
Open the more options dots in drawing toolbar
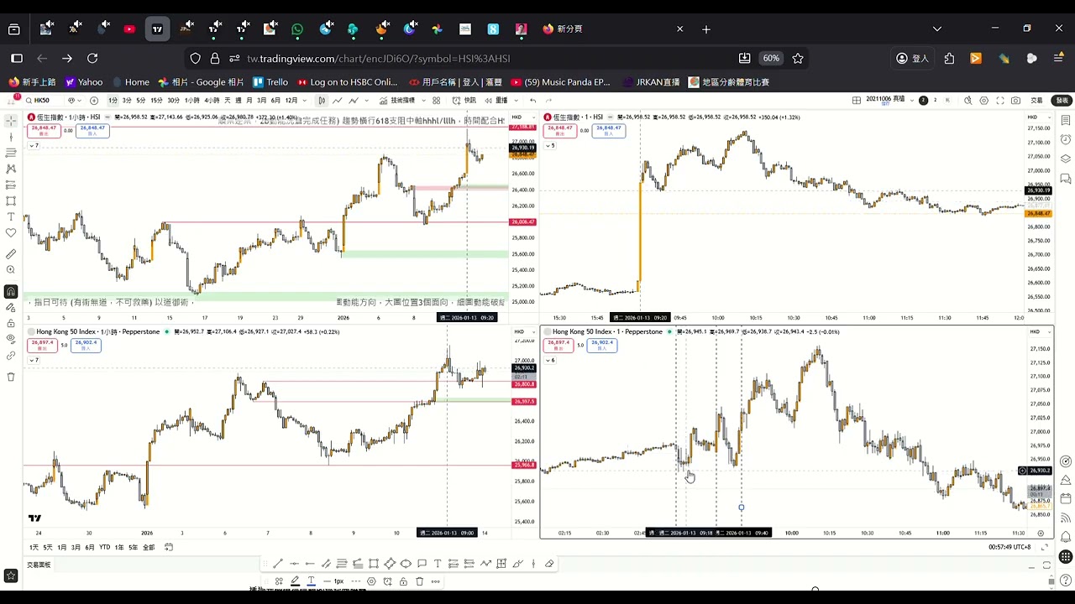[436, 581]
